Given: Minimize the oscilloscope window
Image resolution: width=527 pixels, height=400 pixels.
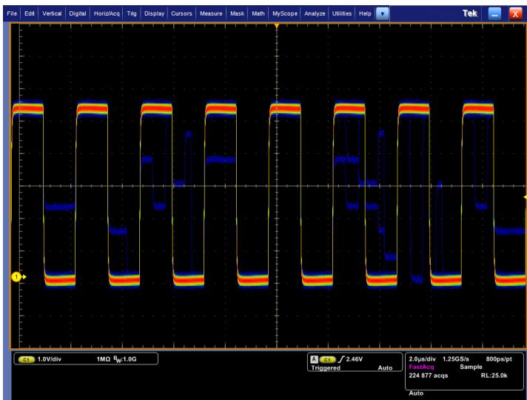Looking at the screenshot, I should tap(494, 14).
